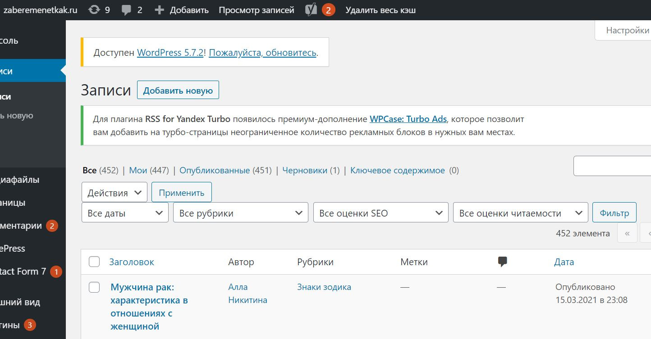Switch to the Опубликованные posts view

(215, 171)
